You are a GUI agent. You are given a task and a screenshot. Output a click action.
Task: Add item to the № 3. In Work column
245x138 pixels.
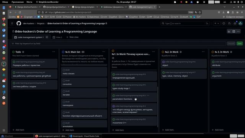coord(218,130)
